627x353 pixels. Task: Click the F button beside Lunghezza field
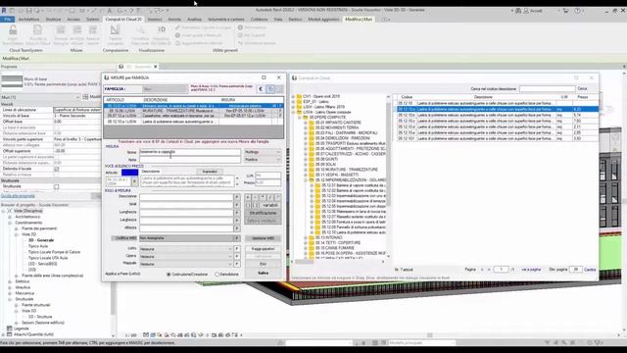[x=237, y=213]
